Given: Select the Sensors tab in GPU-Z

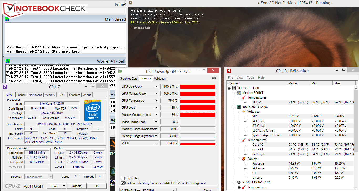Looking at the screenshot, I should pyautogui.click(x=146, y=78).
